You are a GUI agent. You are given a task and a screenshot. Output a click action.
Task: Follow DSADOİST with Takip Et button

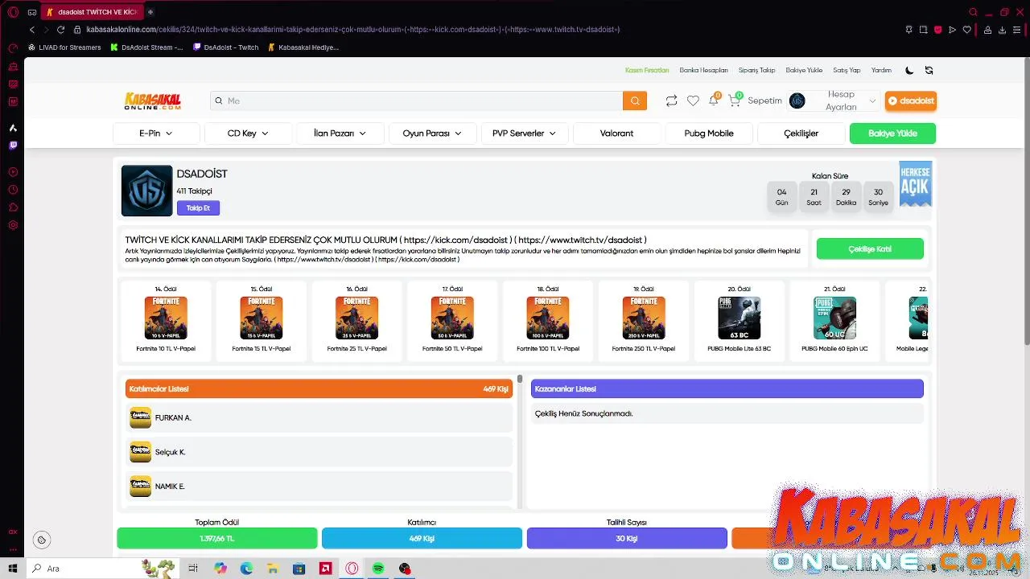(x=198, y=208)
